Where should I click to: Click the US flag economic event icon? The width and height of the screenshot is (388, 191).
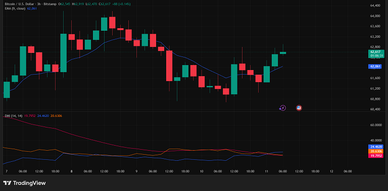tap(299, 108)
